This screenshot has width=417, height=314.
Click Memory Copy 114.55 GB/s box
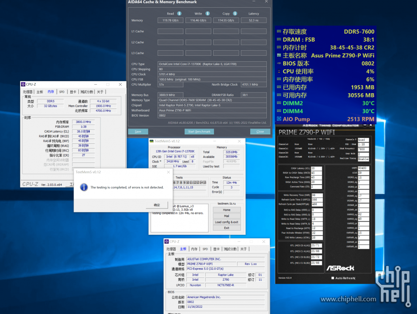tap(226, 20)
